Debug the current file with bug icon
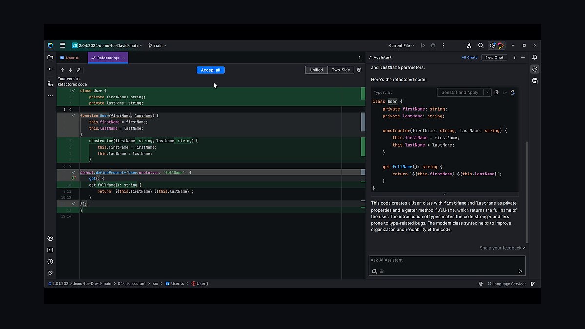Screen dimensions: 585x329 click(x=433, y=45)
